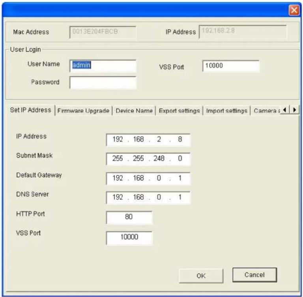Click the DNS Server label

pos(32,194)
